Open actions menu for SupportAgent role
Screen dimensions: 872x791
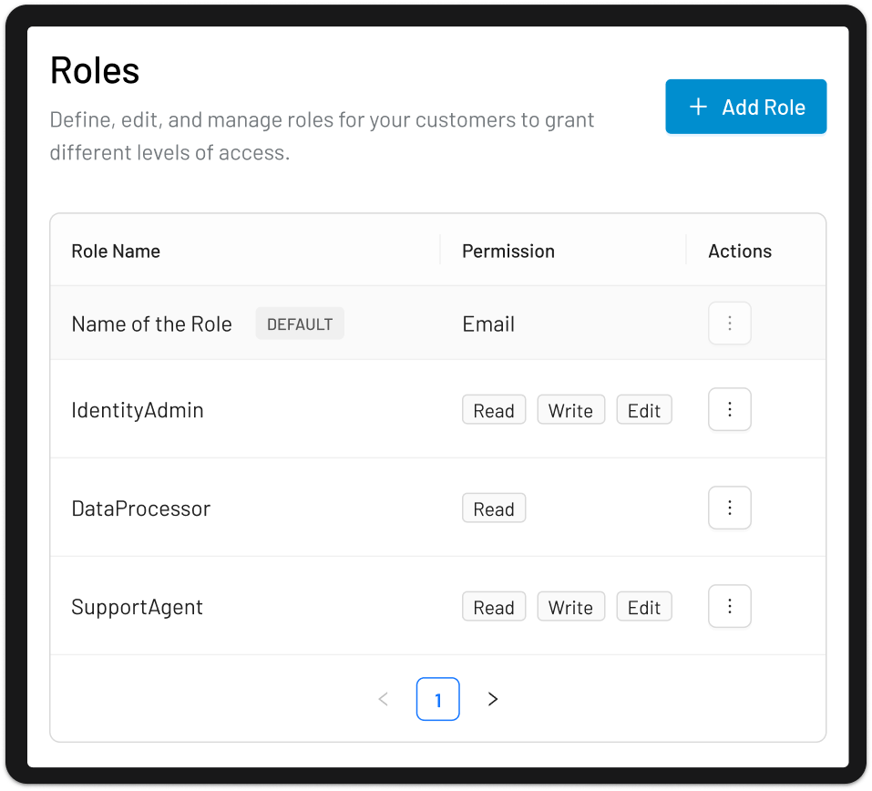point(729,606)
